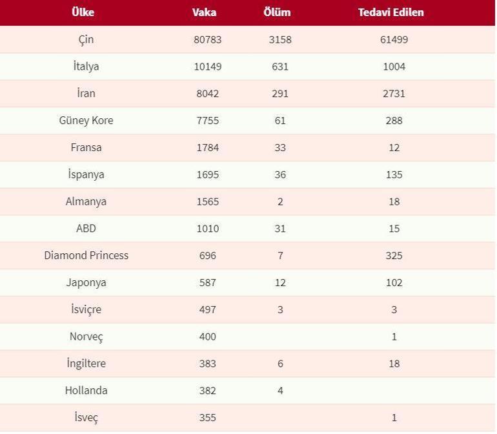Select İran's case count 8042

[x=207, y=94]
